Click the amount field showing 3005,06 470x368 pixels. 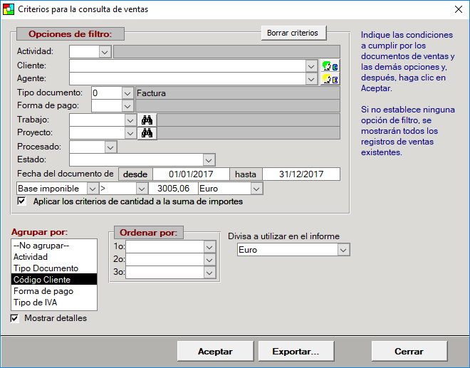[172, 189]
